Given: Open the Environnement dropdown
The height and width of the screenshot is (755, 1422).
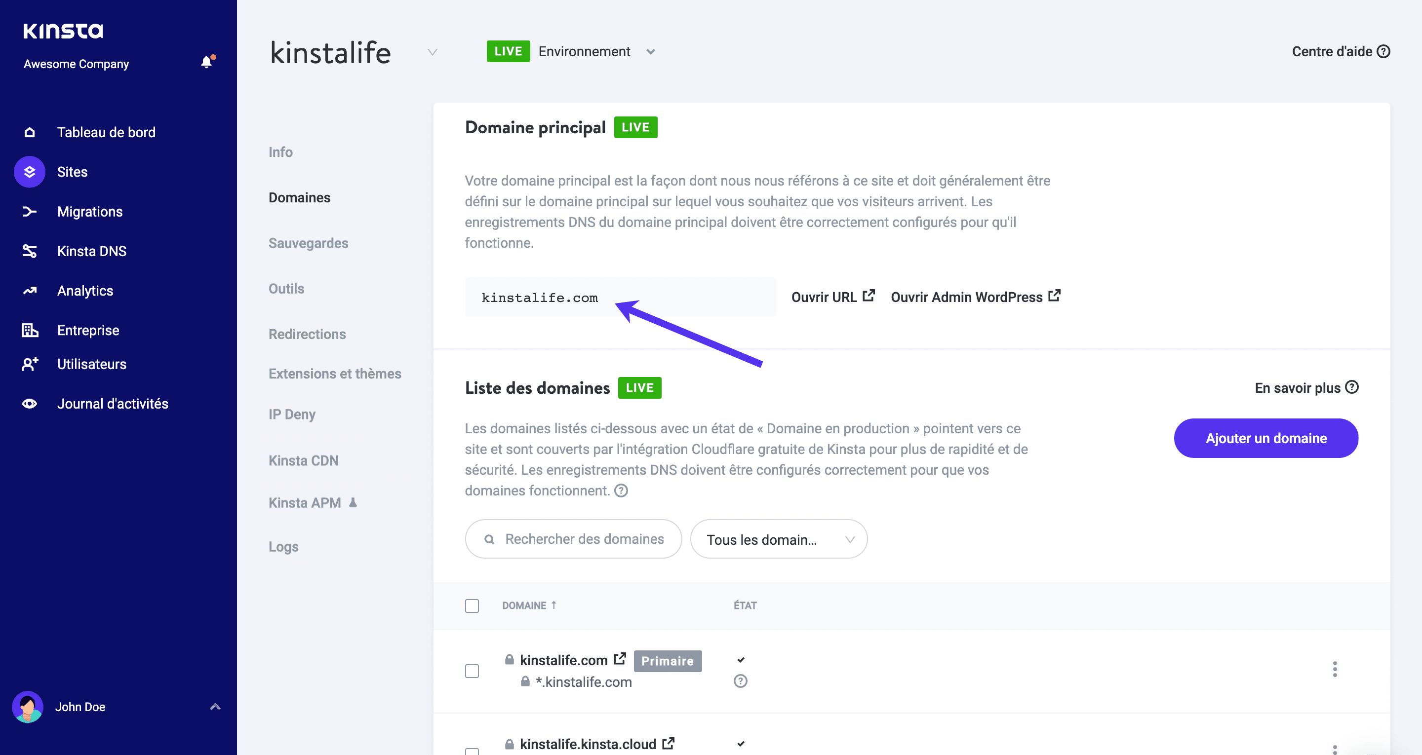Looking at the screenshot, I should coord(651,52).
